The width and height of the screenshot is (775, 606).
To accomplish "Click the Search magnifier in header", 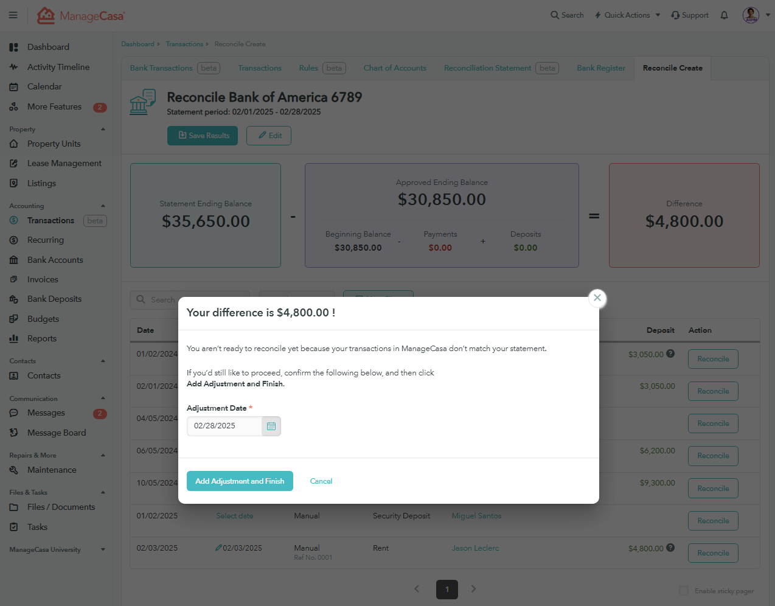I will coord(554,15).
